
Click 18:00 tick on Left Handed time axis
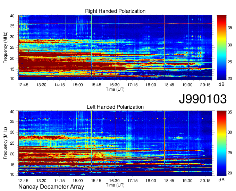click(x=151, y=181)
